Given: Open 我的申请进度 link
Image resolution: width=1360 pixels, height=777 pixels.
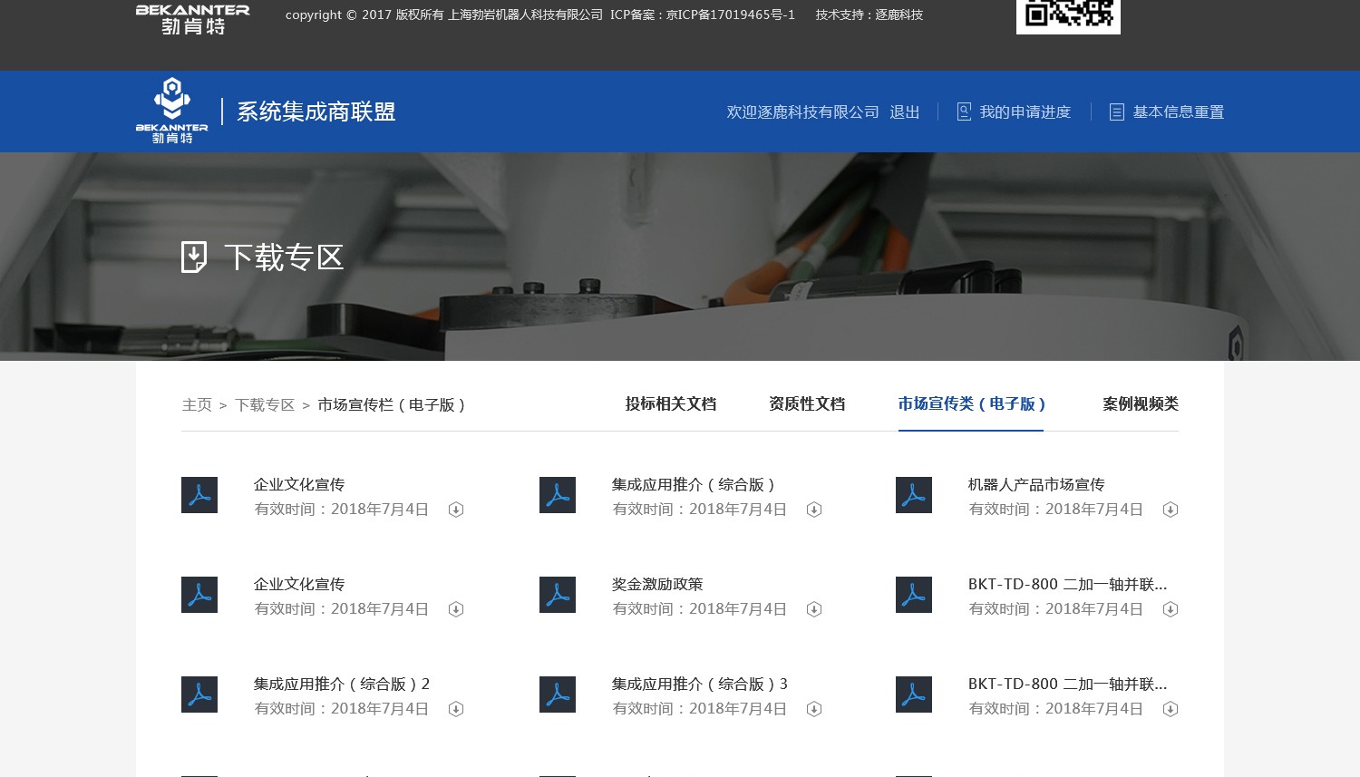Looking at the screenshot, I should (x=1025, y=112).
